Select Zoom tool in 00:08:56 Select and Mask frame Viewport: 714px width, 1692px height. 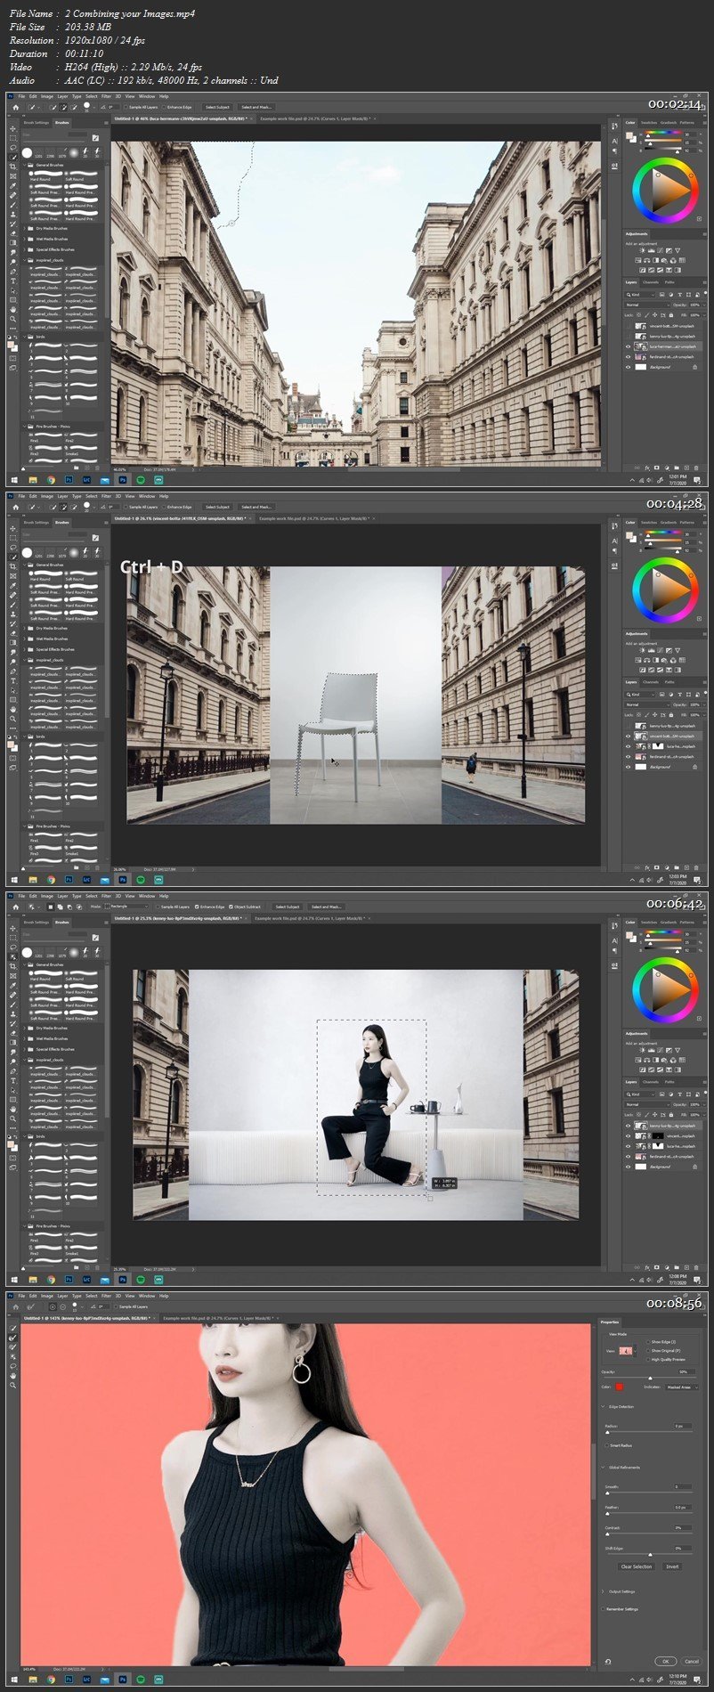(12, 1385)
